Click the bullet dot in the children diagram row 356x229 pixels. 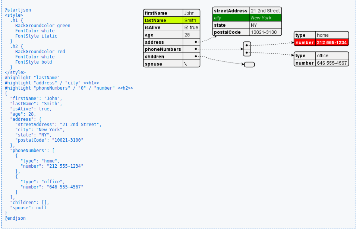pyautogui.click(x=196, y=57)
